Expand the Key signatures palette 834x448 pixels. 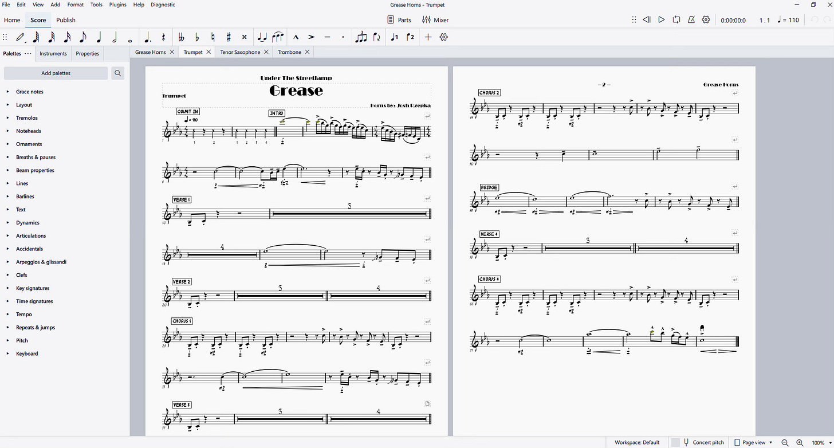(x=8, y=288)
